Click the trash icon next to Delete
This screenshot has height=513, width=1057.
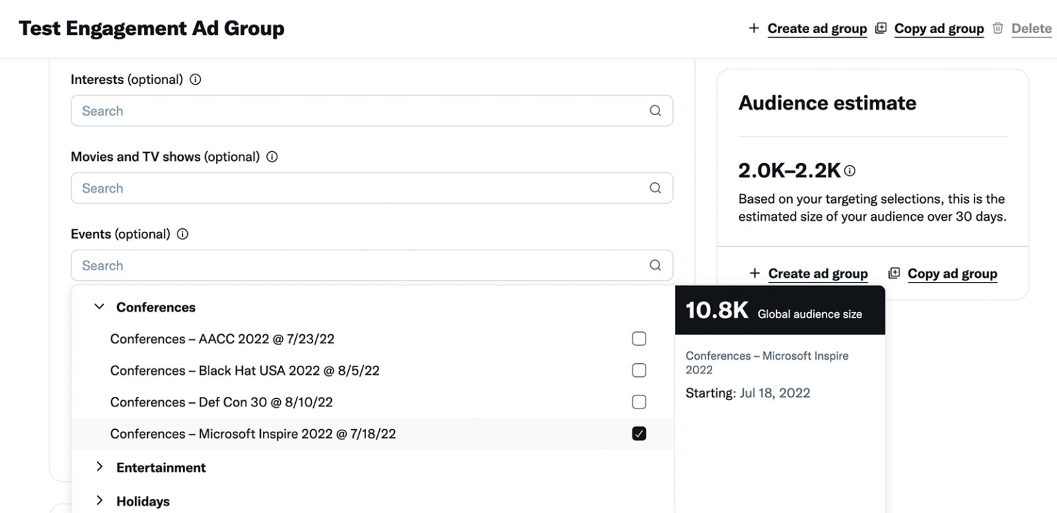coord(998,28)
